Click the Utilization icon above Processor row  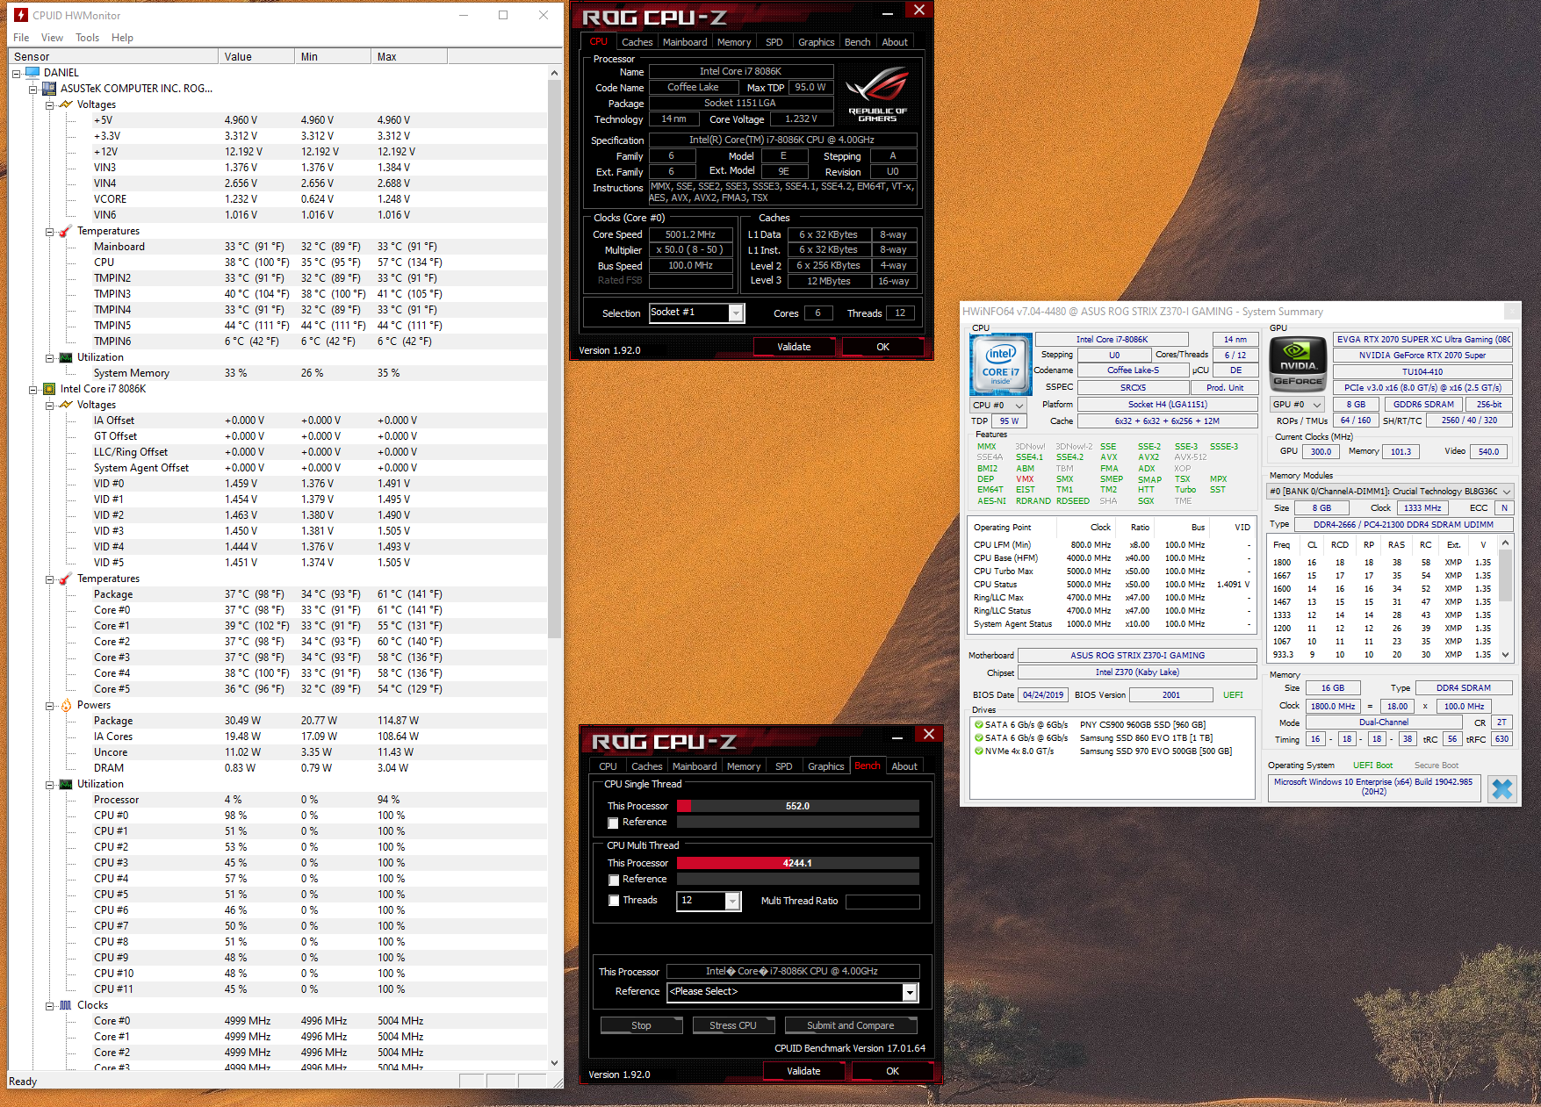tap(66, 784)
